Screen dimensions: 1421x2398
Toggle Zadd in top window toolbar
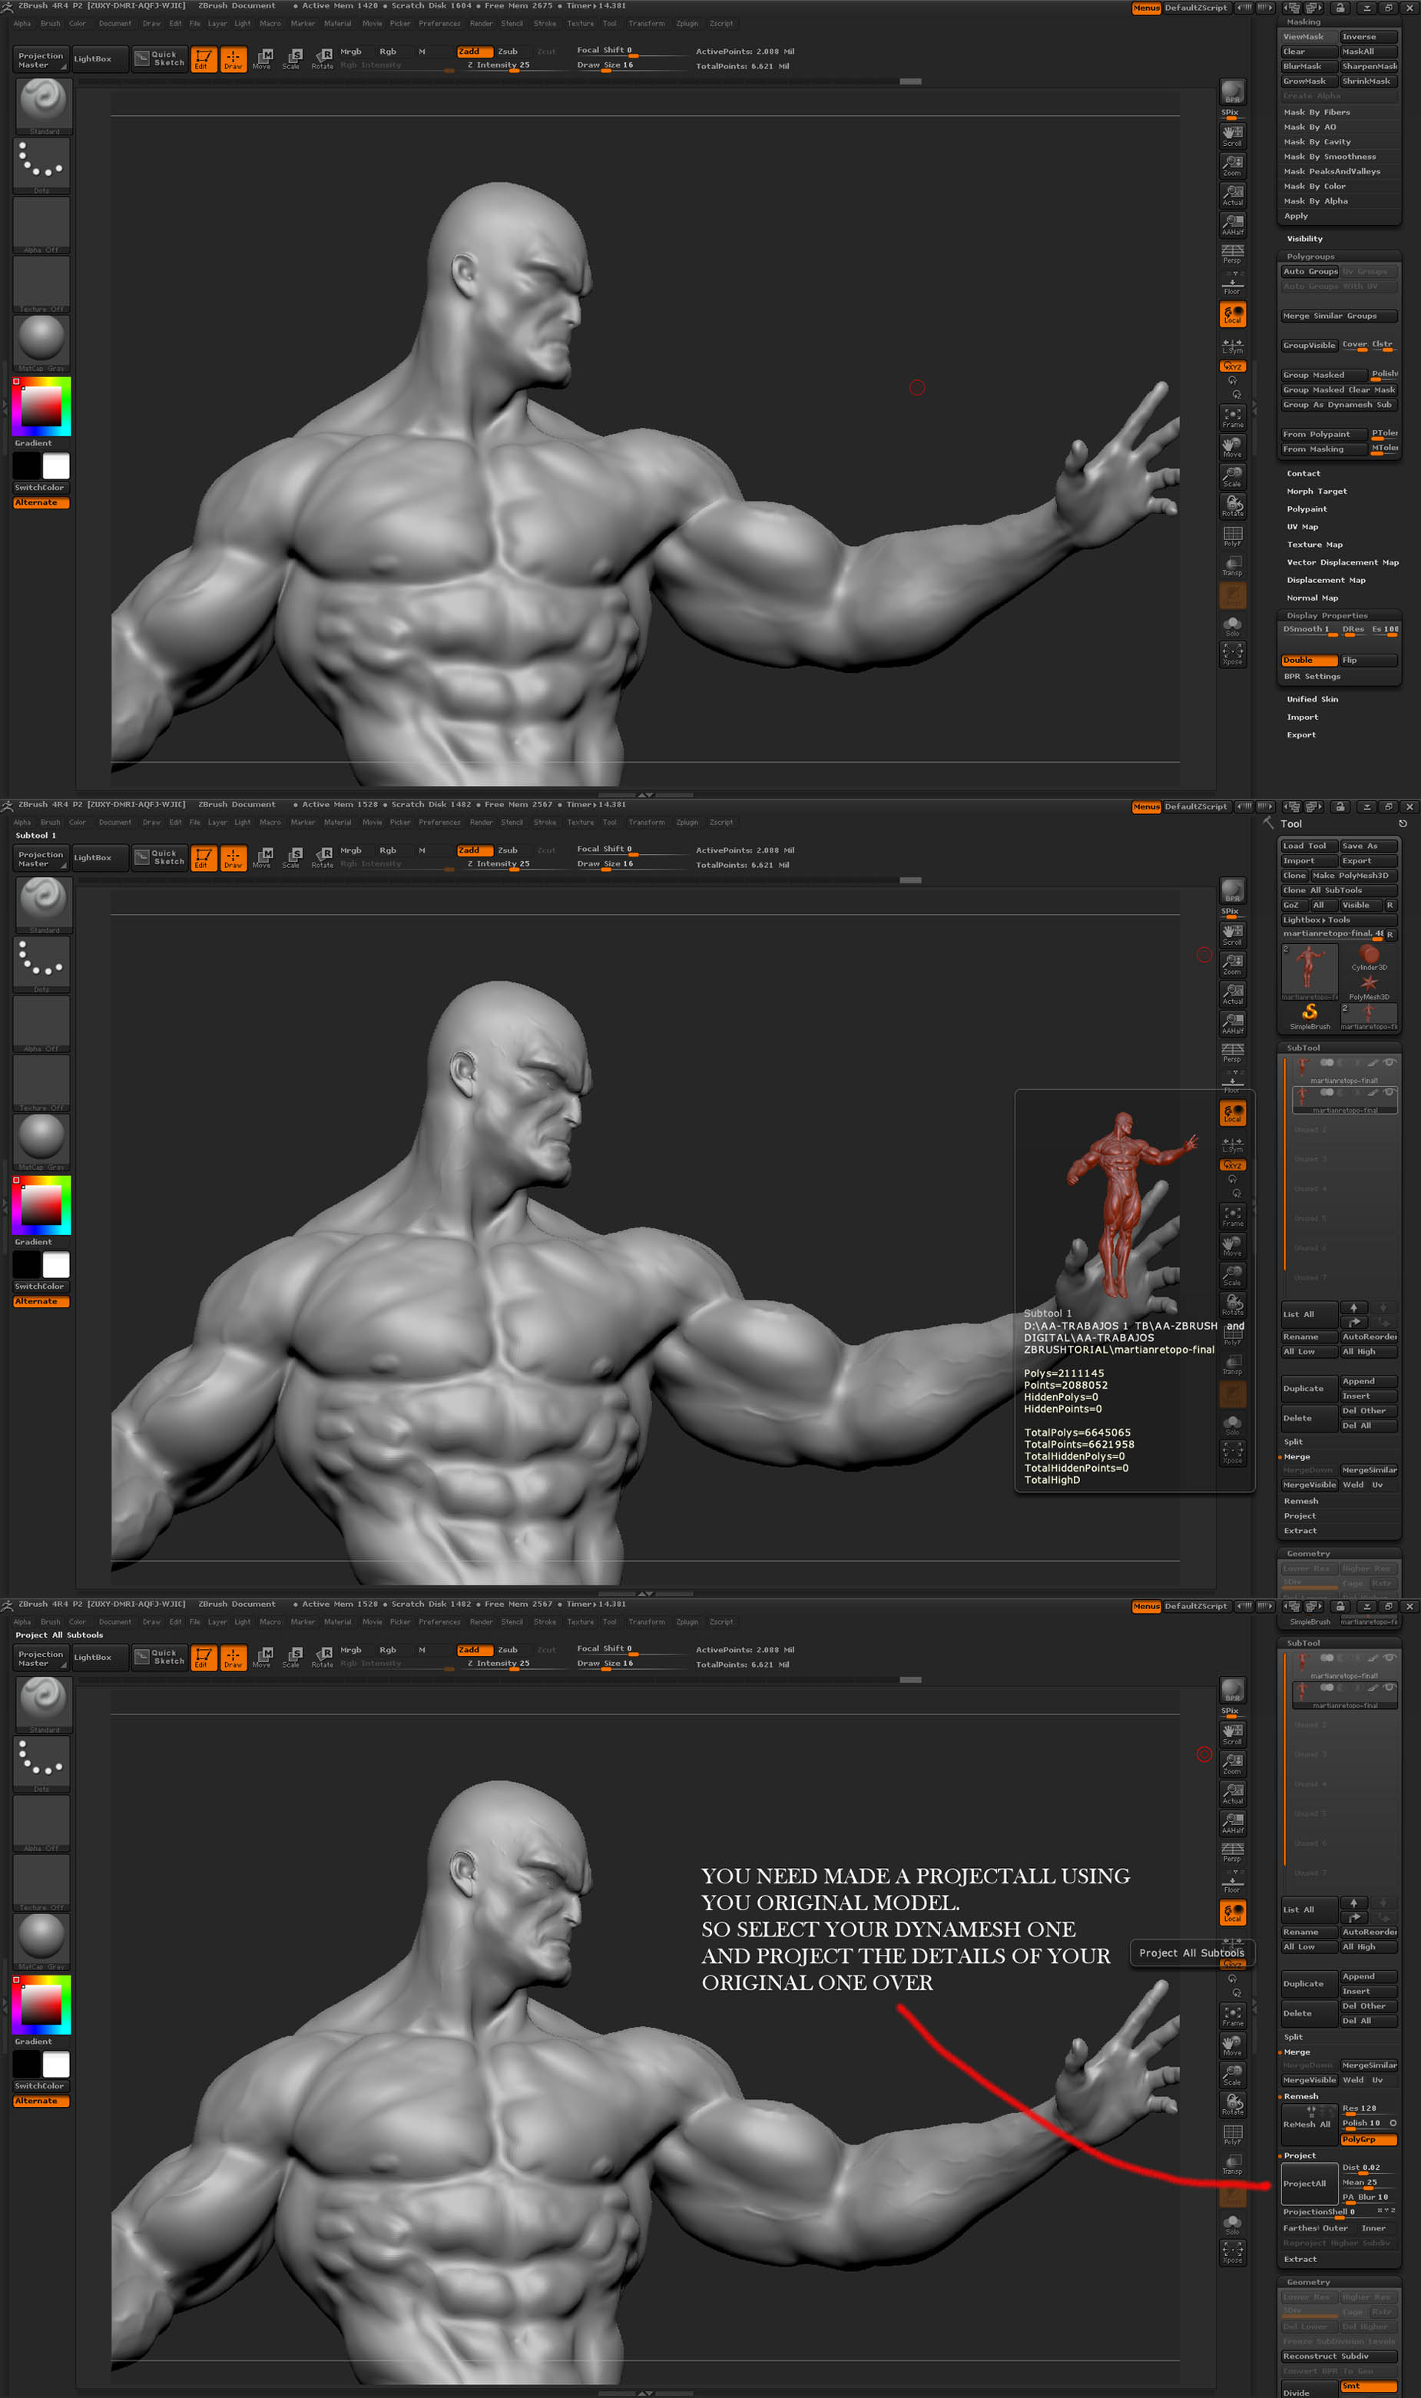[475, 51]
